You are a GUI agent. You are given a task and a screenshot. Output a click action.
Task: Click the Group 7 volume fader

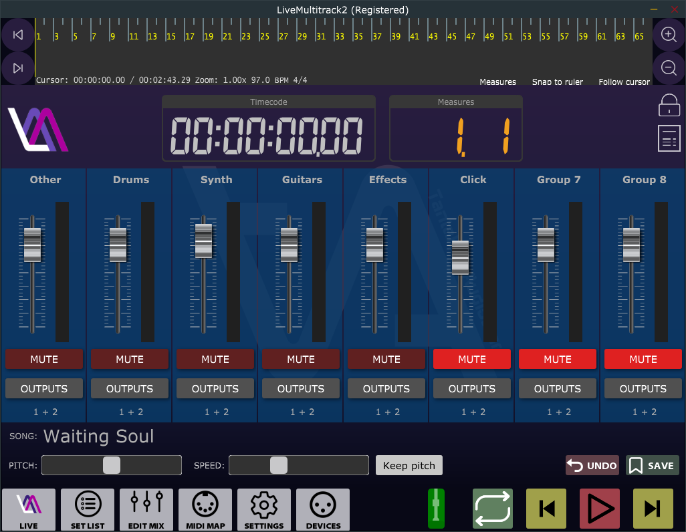[546, 245]
